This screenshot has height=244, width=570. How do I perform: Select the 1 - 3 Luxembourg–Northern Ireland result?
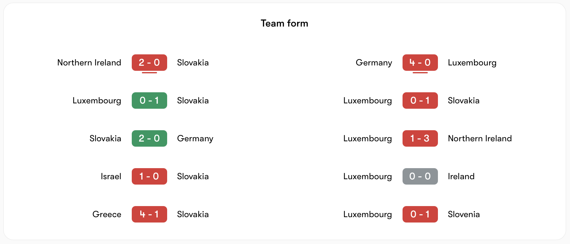click(x=420, y=138)
